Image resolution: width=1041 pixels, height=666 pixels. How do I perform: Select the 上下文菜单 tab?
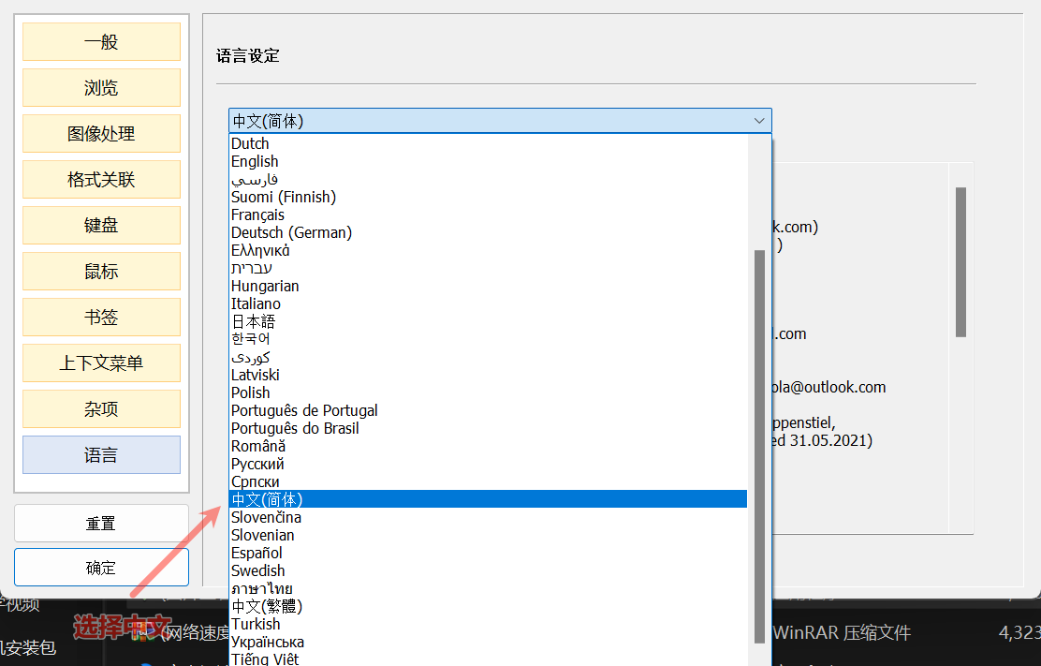tap(101, 363)
